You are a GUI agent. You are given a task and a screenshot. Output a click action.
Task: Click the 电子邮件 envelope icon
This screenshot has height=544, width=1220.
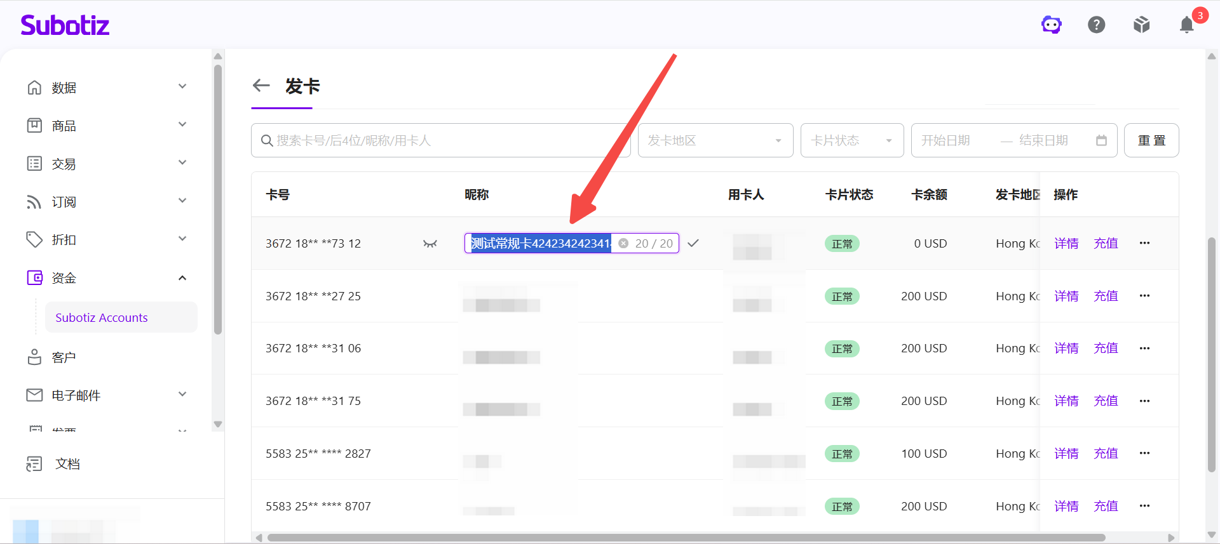click(34, 395)
